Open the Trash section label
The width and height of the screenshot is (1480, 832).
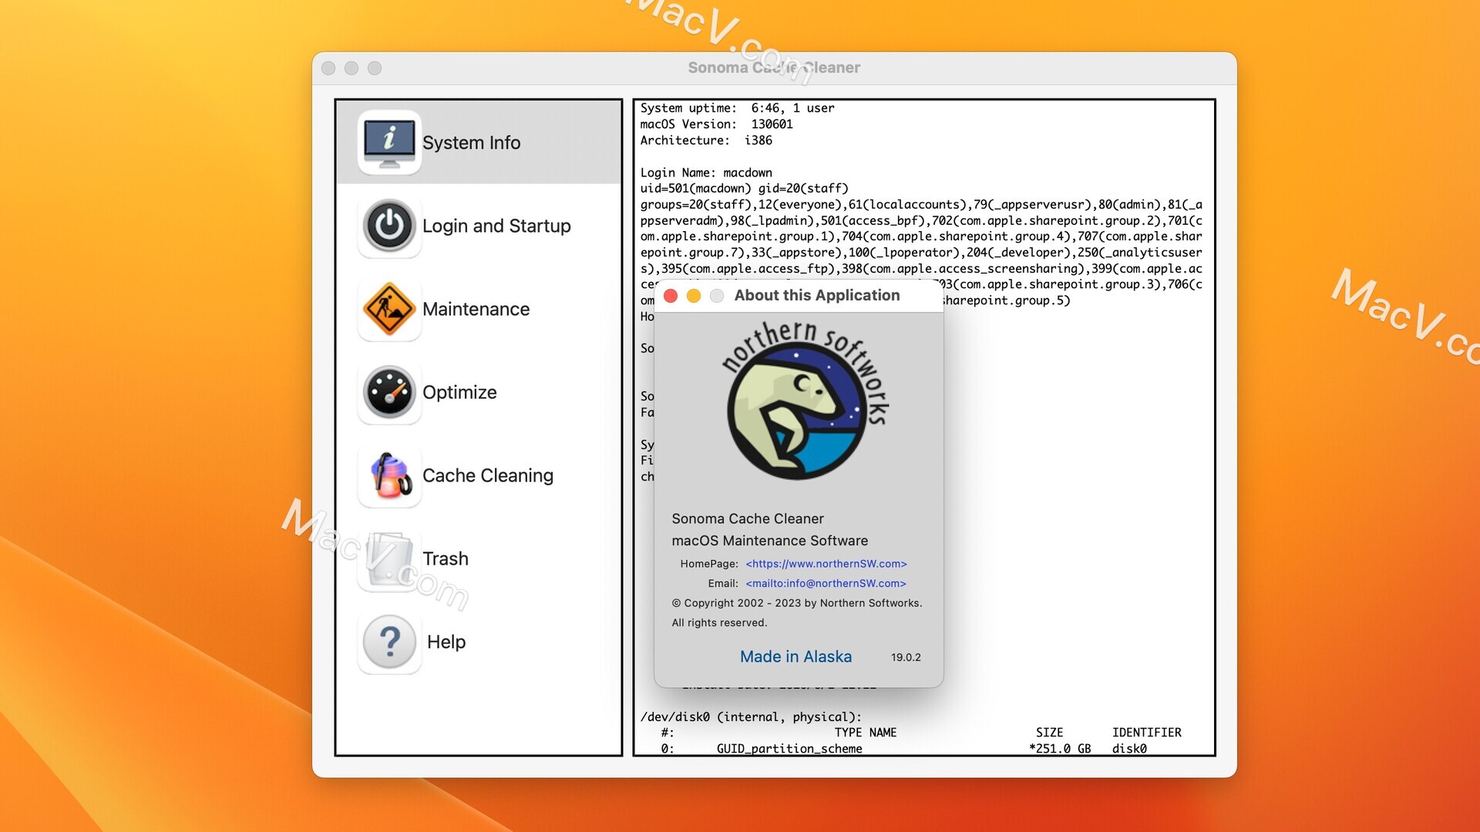(x=446, y=559)
